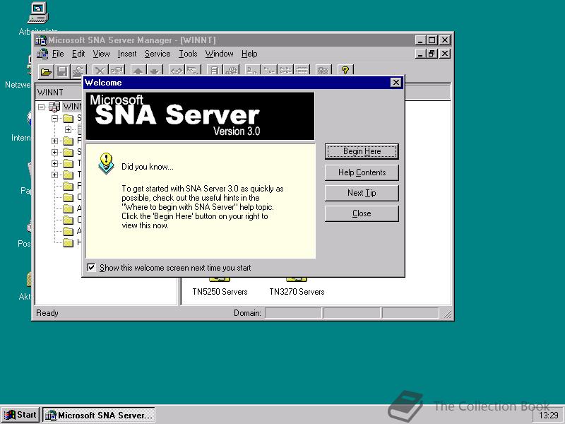Screen dimensions: 565x424
Task: Click the yellow question mark help toolbar icon
Action: [345, 70]
